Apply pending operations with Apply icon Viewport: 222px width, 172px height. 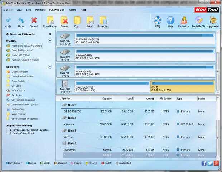pos(8,22)
